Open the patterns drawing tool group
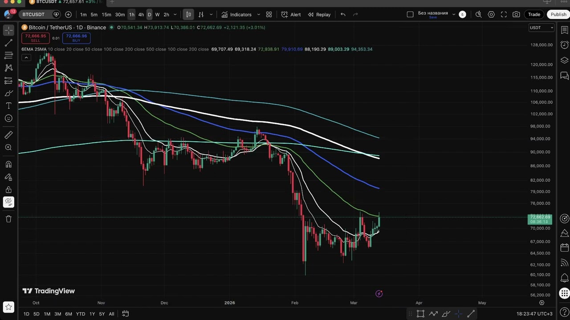The image size is (570, 320). point(8,68)
